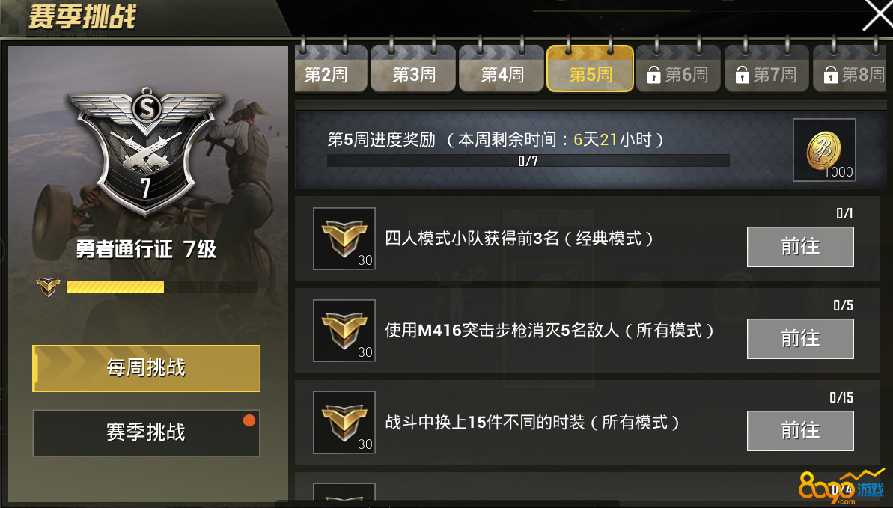This screenshot has height=508, width=893.
Task: Click 前往 for the top-3 squad mission
Action: click(800, 247)
